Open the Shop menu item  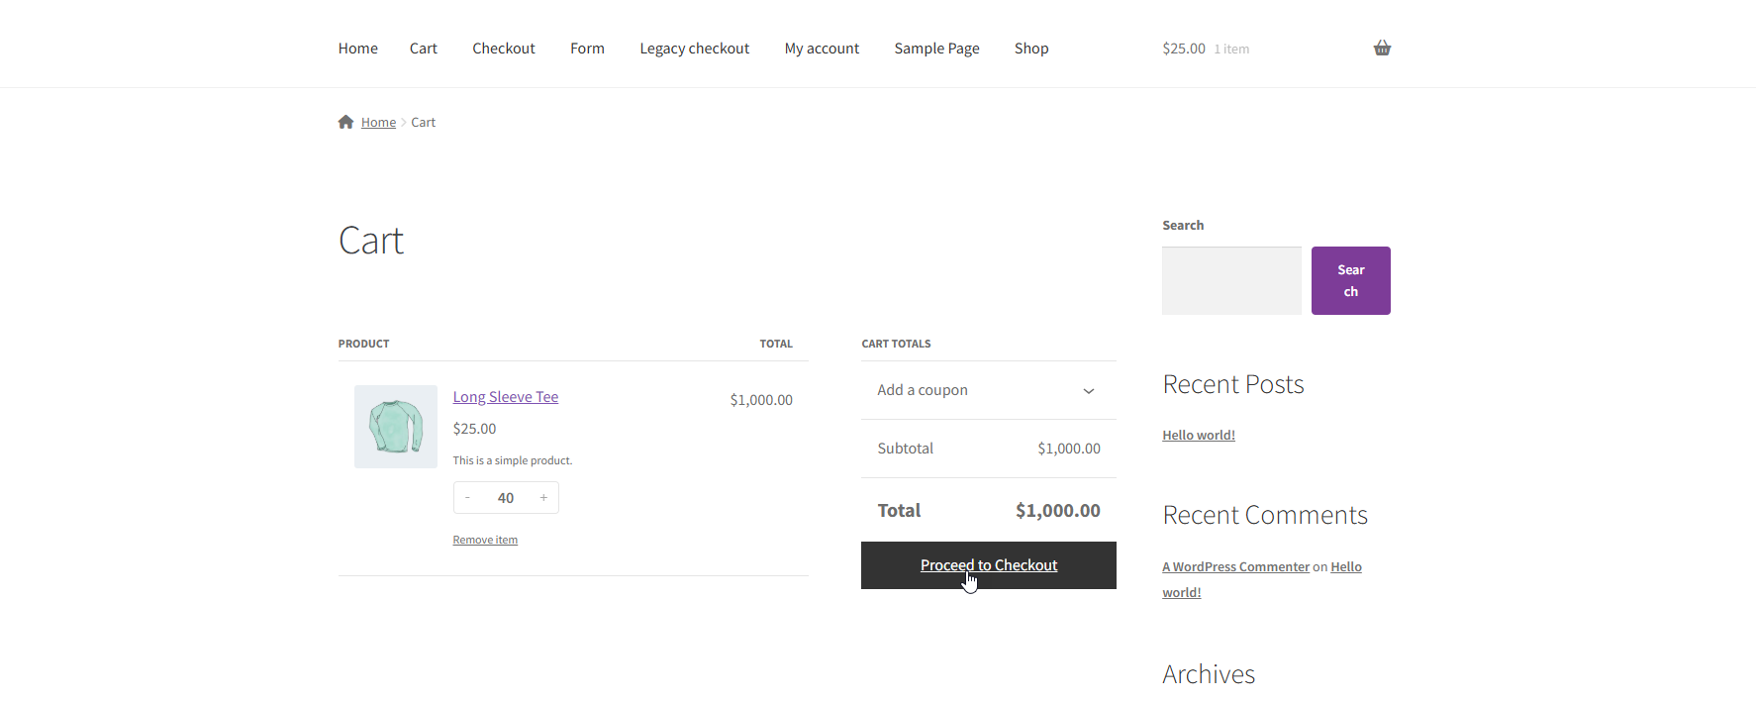[1030, 49]
